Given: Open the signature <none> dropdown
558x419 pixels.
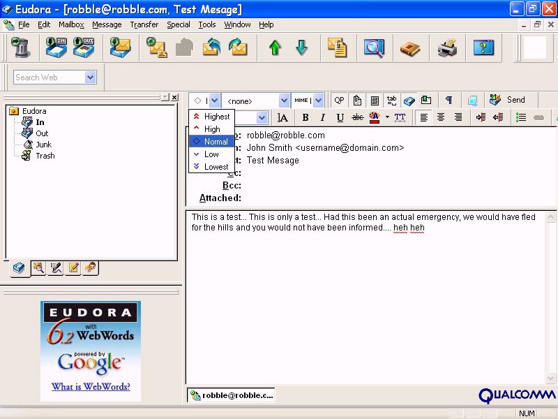Looking at the screenshot, I should pos(284,101).
